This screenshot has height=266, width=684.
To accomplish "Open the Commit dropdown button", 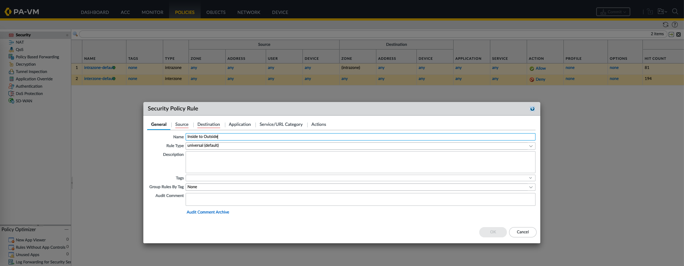I will click(x=613, y=12).
